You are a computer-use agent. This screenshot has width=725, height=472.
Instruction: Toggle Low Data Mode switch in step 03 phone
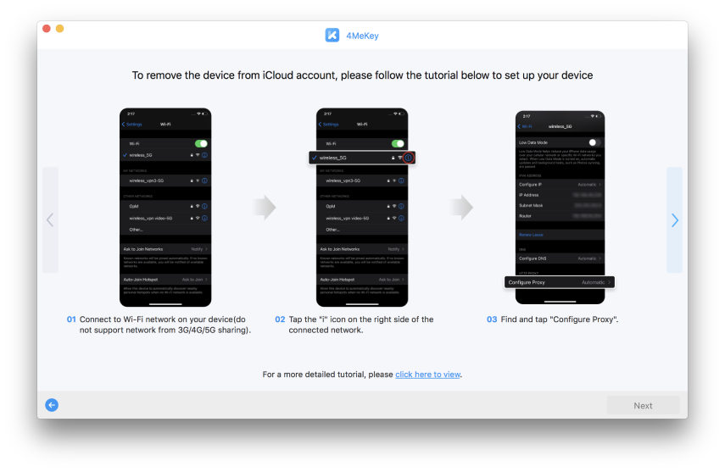pos(594,142)
